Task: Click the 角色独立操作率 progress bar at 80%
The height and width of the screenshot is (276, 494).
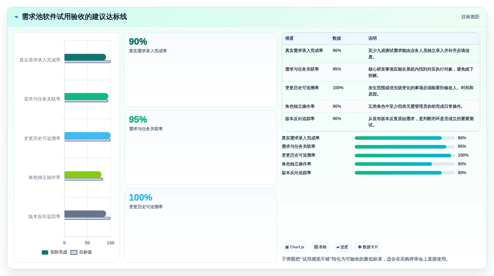Action: [x=405, y=164]
